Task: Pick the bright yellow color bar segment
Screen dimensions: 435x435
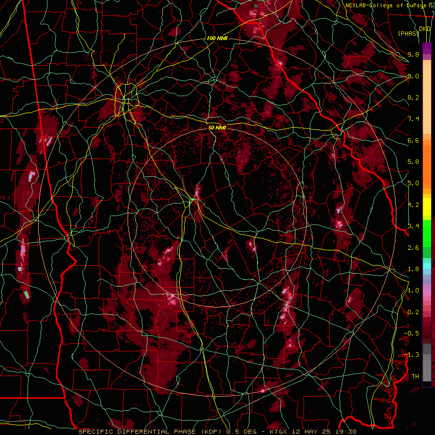Action: (x=427, y=207)
